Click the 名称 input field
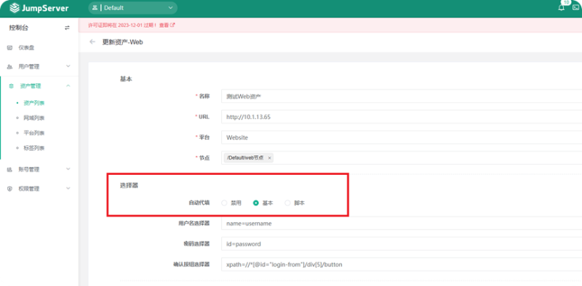The image size is (582, 286). point(402,96)
